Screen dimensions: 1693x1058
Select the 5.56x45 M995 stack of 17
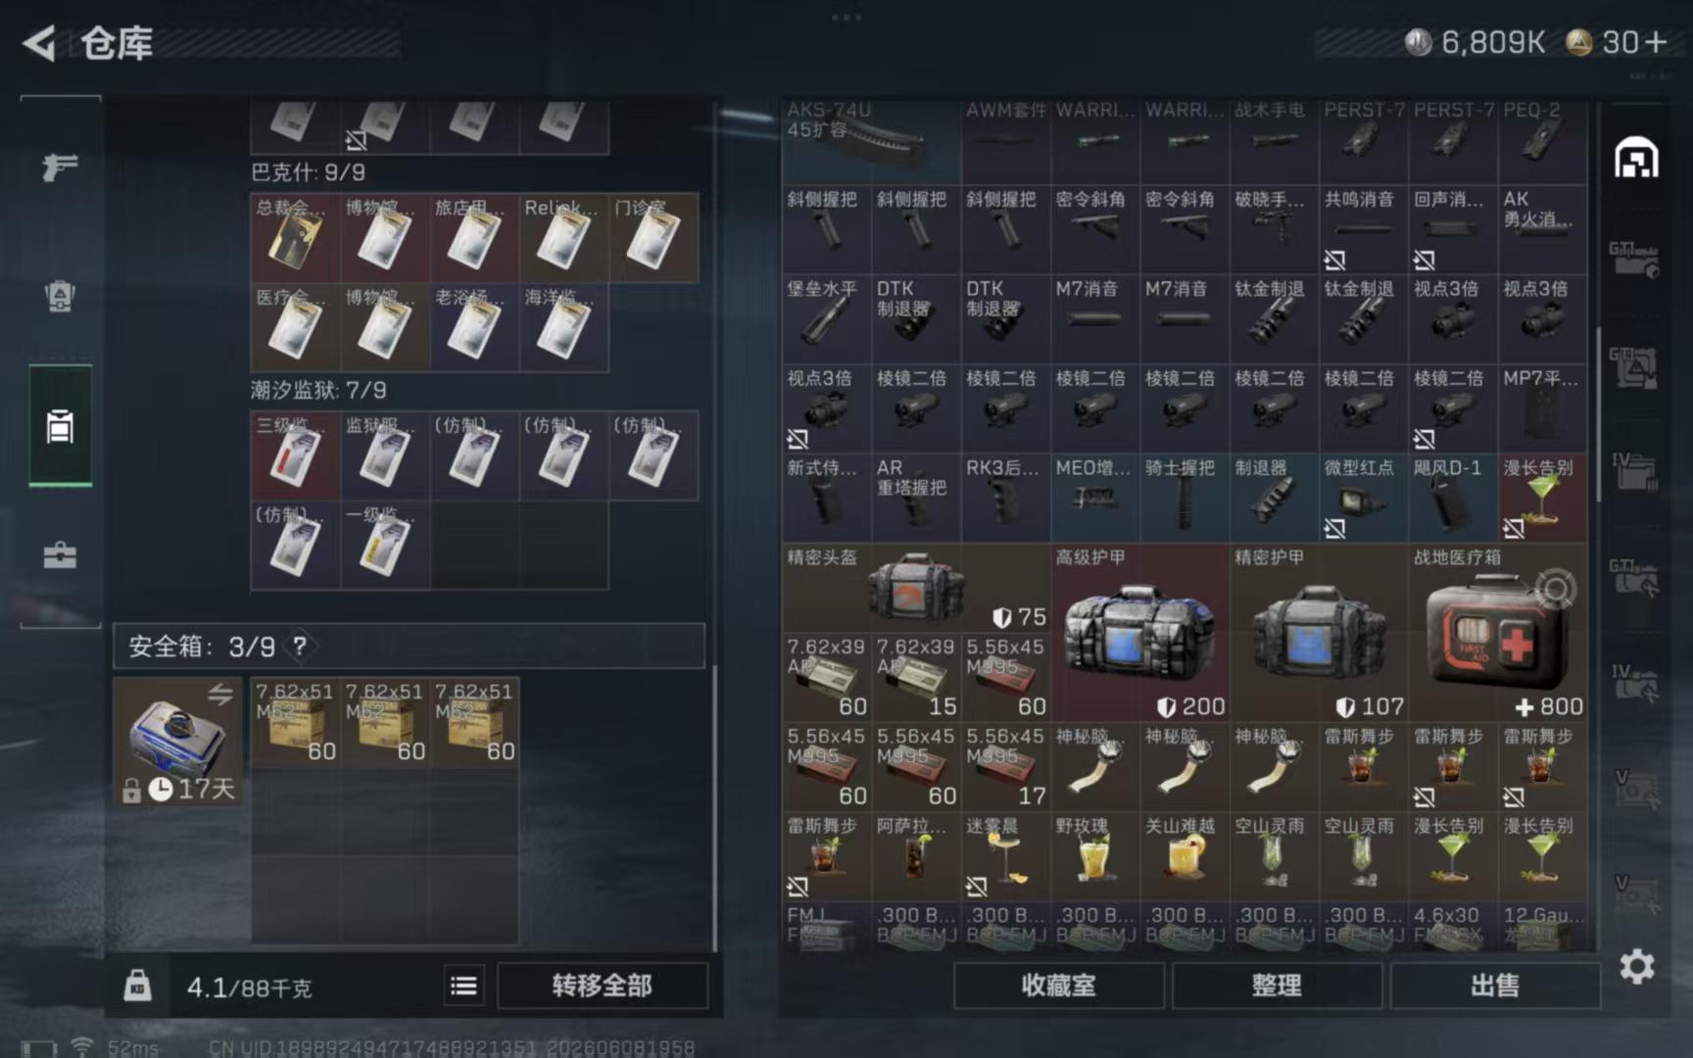click(x=1005, y=767)
